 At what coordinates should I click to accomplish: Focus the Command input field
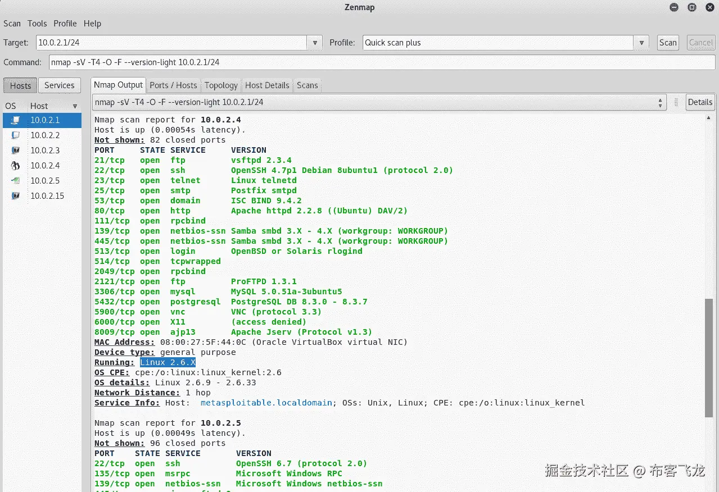pos(382,62)
